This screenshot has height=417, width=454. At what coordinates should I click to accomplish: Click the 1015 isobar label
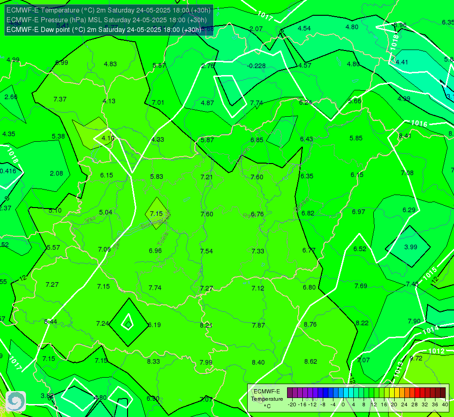(x=430, y=274)
